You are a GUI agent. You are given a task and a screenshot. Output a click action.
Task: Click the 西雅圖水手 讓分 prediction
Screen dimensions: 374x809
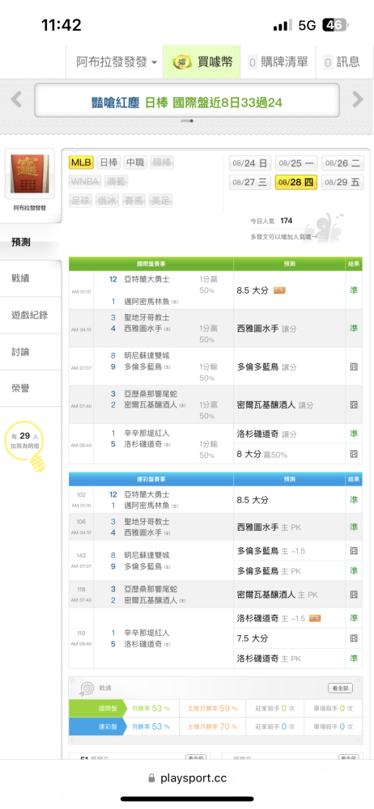pyautogui.click(x=266, y=328)
